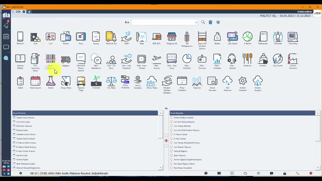
Task: Select the DİA tab
Action: click(18, 12)
